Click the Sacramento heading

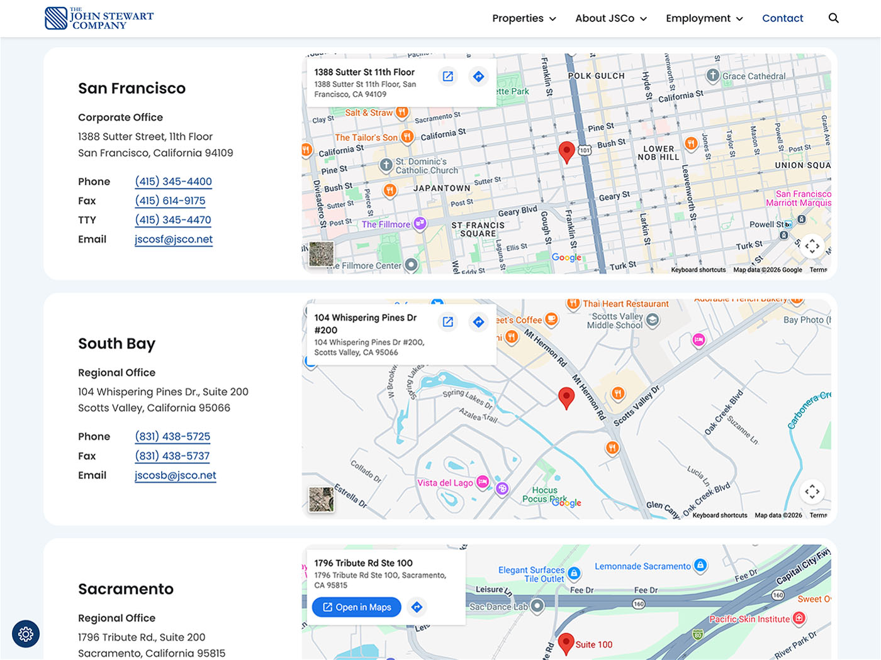point(126,589)
